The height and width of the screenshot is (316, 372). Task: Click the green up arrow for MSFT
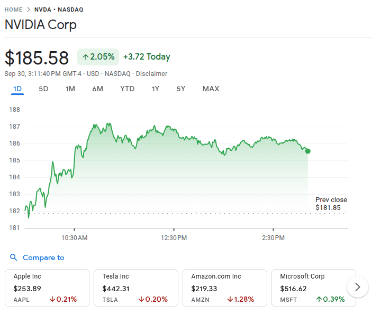pos(319,299)
